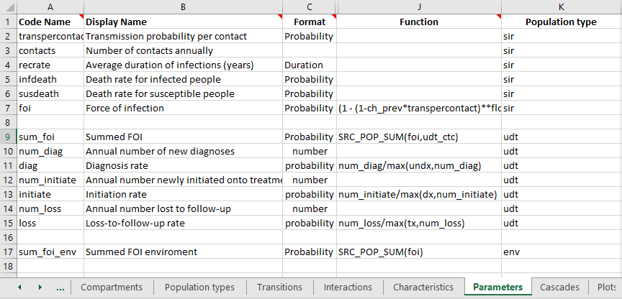Screen dimensions: 622x299
Task: Open the Population types sheet tab
Action: click(x=199, y=287)
